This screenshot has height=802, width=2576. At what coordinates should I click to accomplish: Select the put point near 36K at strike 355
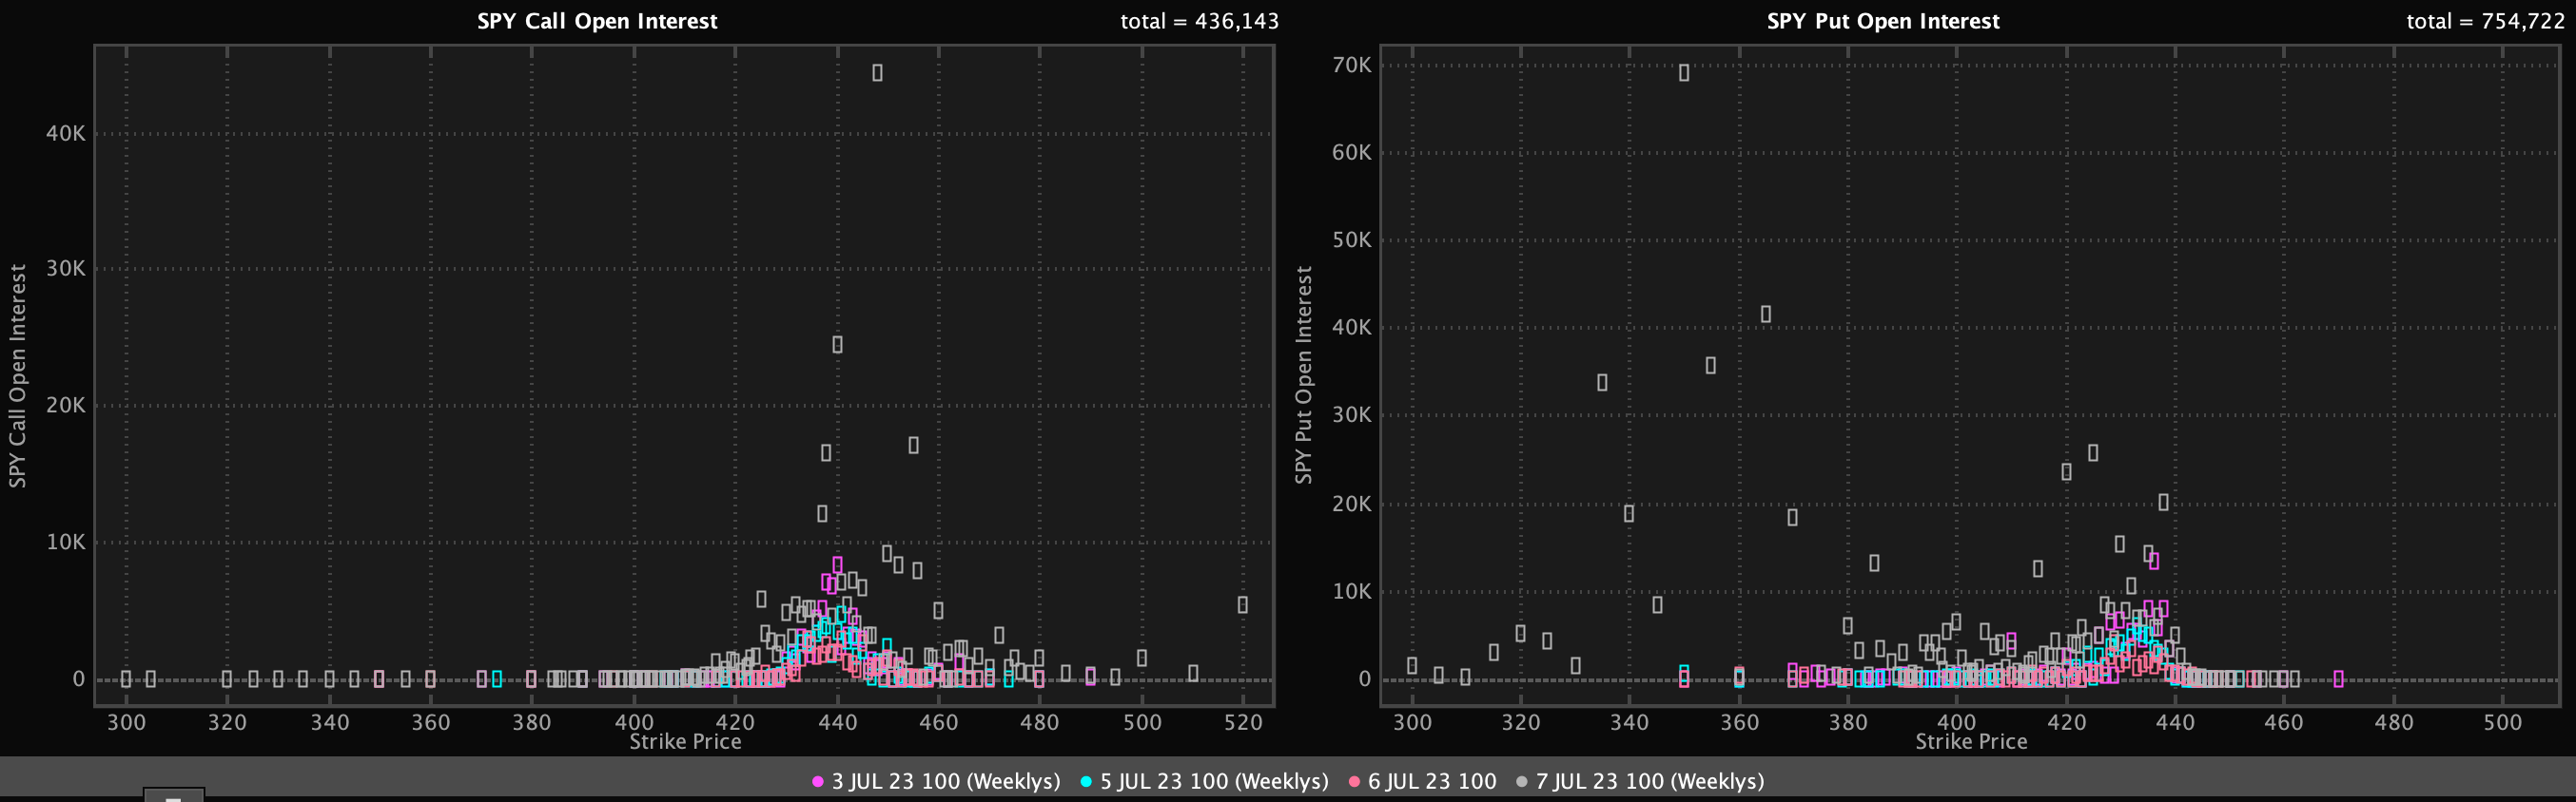[1711, 366]
